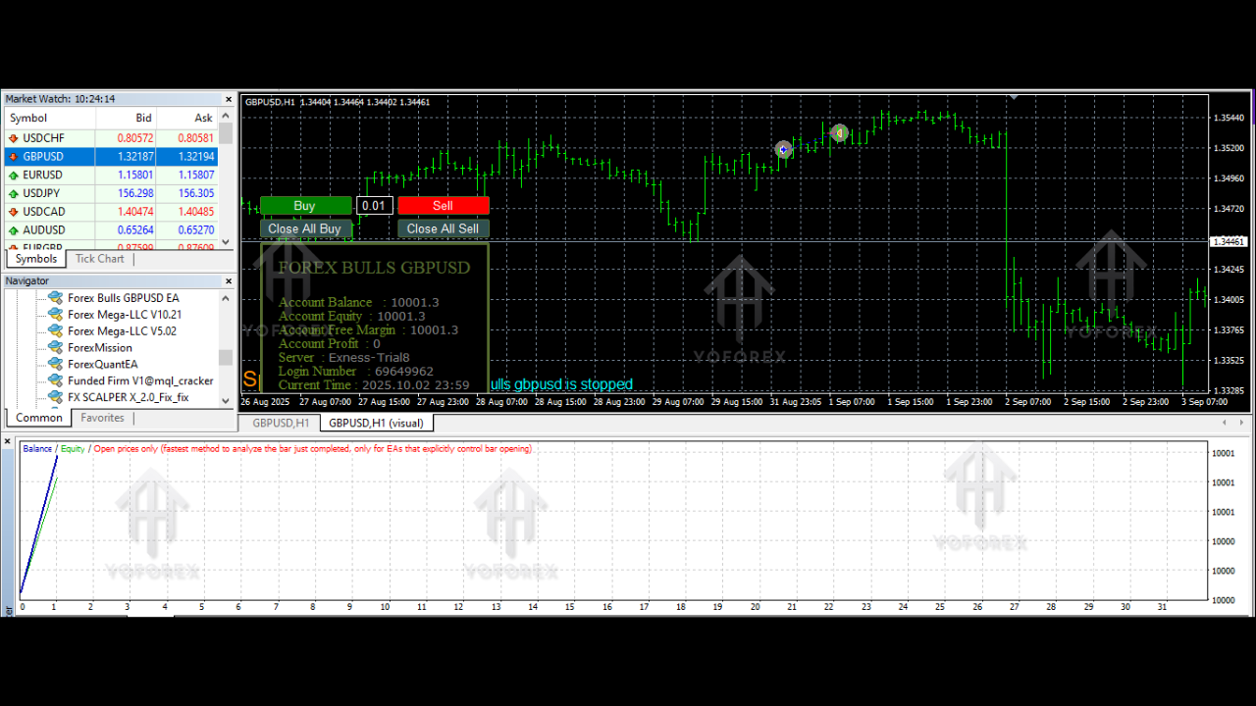The height and width of the screenshot is (706, 1256).
Task: Click the Market Watch scrollbar down arrow
Action: pos(225,242)
